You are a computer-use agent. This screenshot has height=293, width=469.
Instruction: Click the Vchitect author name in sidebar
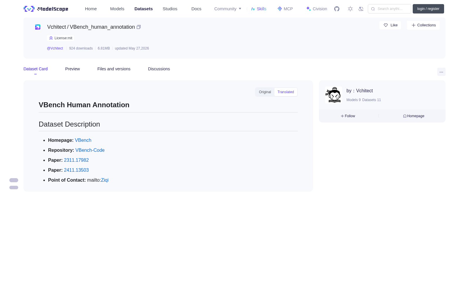click(364, 91)
